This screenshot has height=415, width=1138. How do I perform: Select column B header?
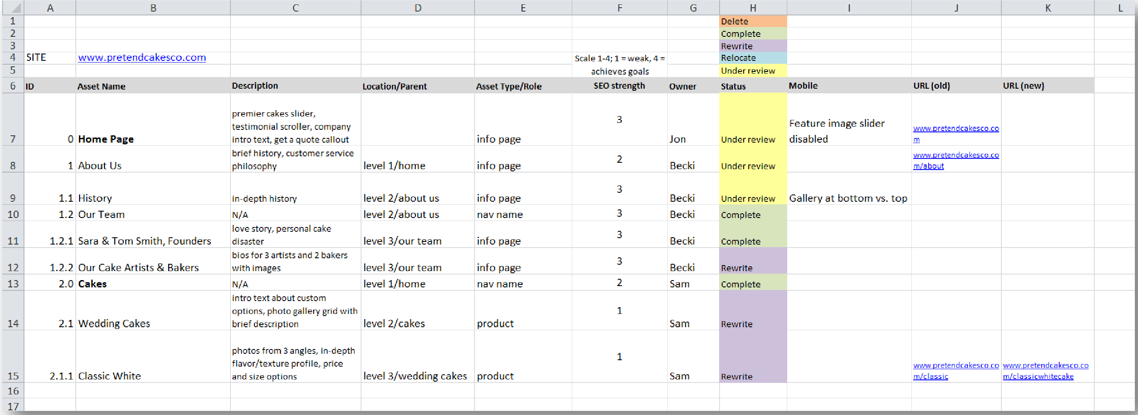point(153,8)
